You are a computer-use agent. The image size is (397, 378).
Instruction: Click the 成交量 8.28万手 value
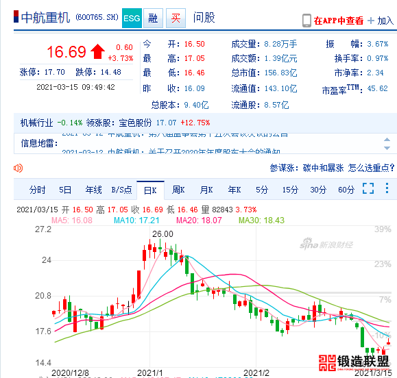point(280,44)
